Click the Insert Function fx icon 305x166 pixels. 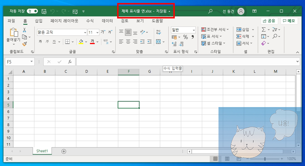(70, 62)
